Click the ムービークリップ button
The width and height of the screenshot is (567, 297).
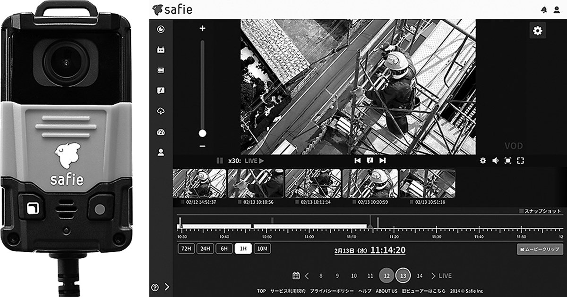(540, 249)
